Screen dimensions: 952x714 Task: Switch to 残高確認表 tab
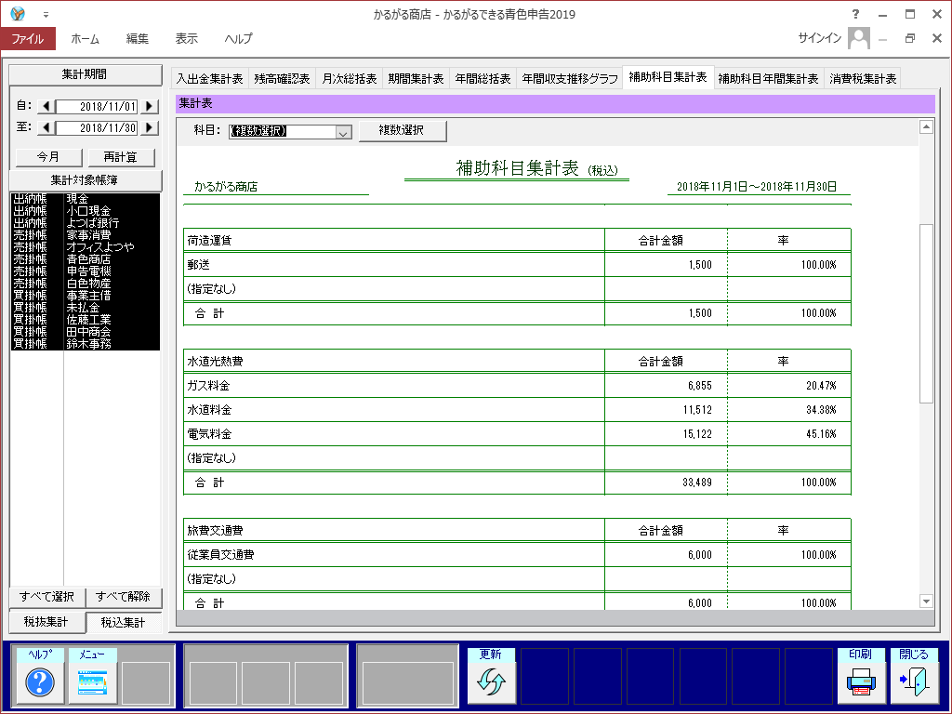282,78
